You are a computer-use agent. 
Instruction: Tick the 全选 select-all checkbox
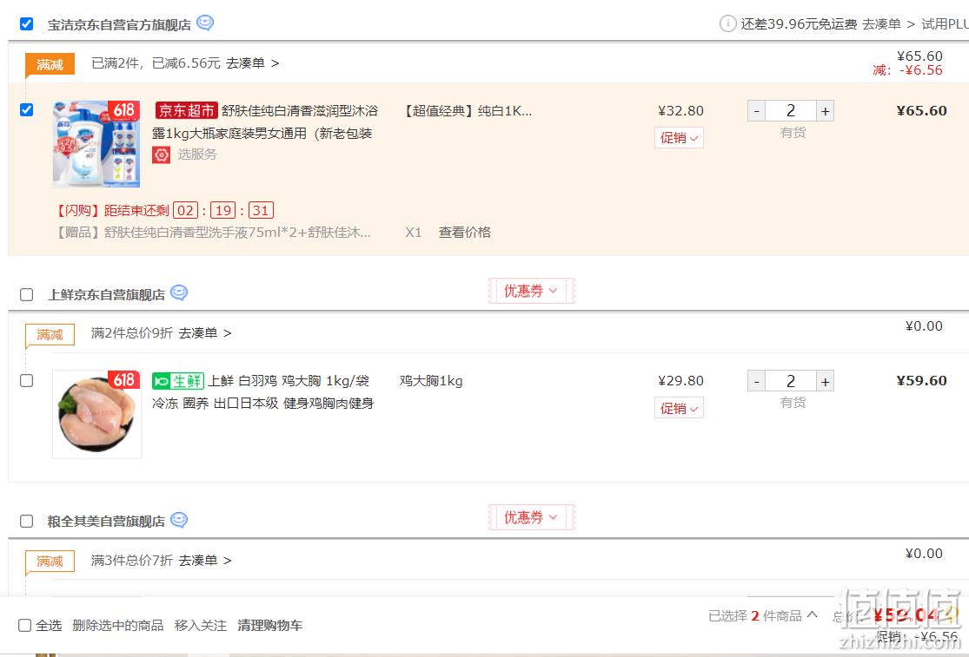coord(24,626)
